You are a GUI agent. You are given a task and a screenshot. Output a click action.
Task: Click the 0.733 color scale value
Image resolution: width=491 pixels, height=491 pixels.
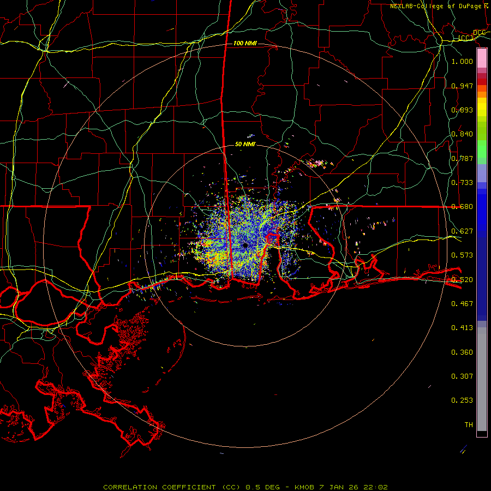pos(462,182)
